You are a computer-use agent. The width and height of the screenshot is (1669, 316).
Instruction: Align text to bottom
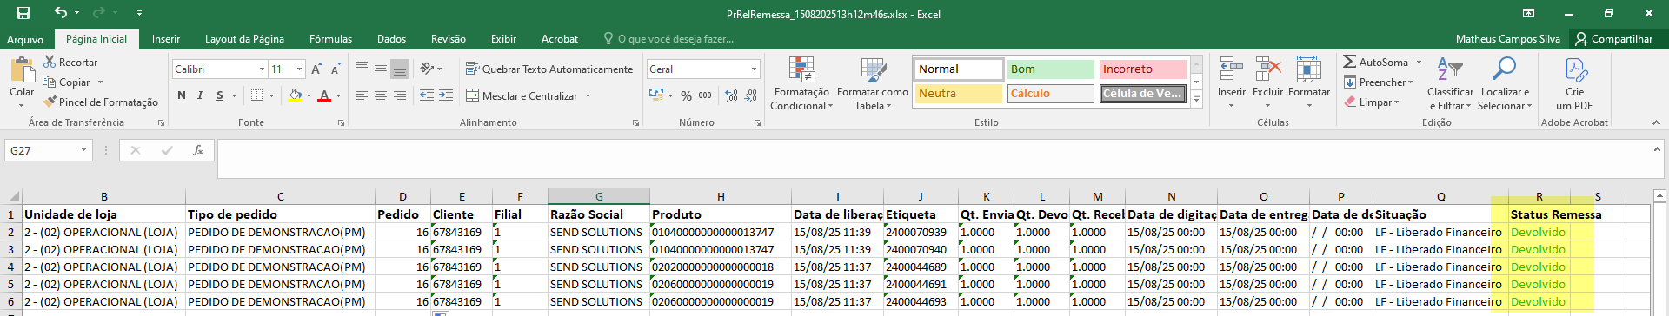coord(400,69)
